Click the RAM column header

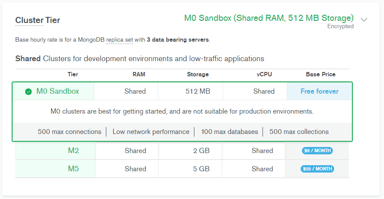click(x=139, y=75)
